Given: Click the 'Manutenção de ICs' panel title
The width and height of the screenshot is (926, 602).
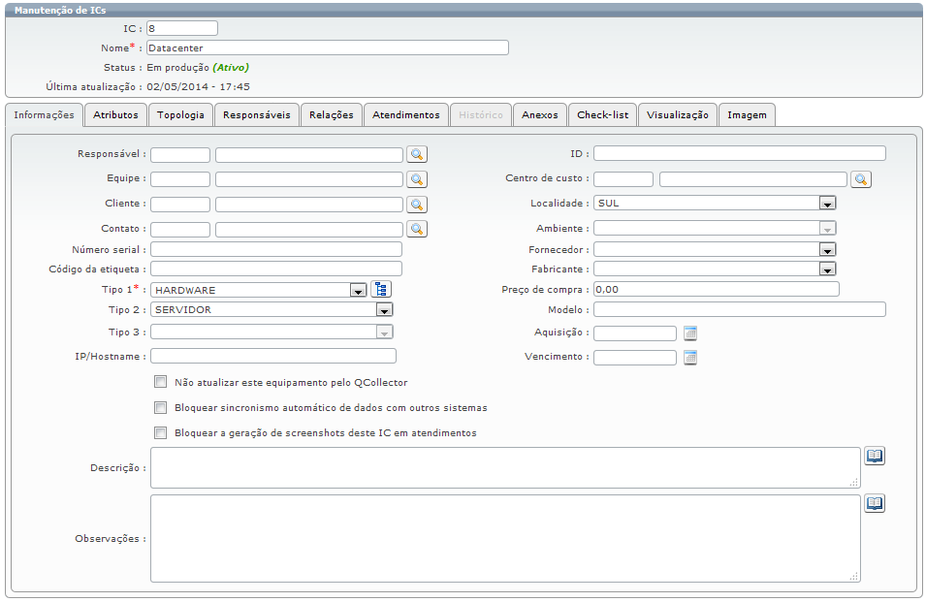Looking at the screenshot, I should click(60, 10).
